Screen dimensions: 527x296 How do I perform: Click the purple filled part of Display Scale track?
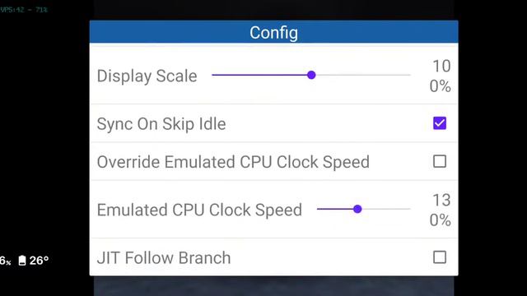259,75
